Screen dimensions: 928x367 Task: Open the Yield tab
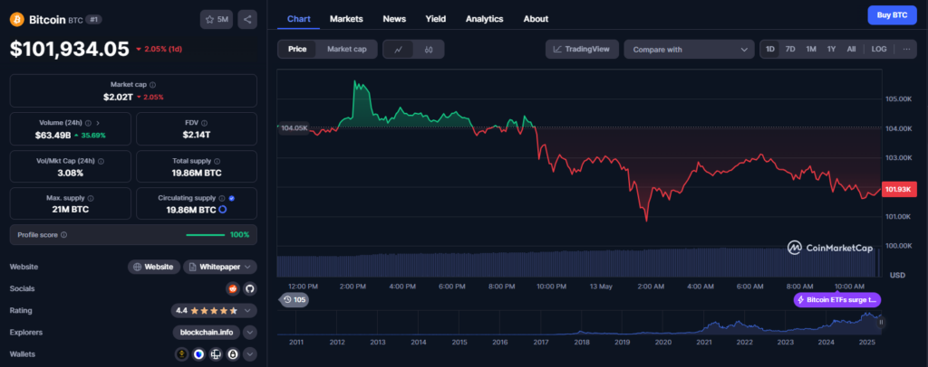(436, 19)
